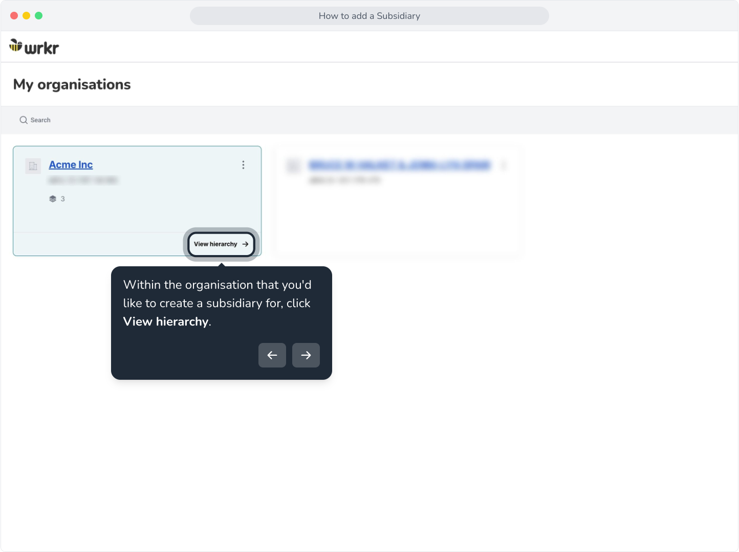The width and height of the screenshot is (739, 552).
Task: Maximize the window with the green button
Action: point(38,16)
